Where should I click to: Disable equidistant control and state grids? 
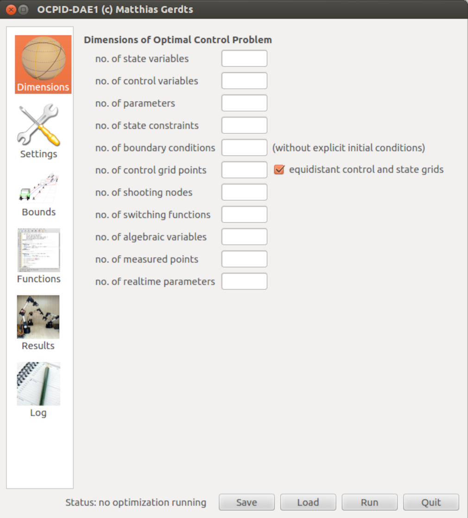(278, 170)
